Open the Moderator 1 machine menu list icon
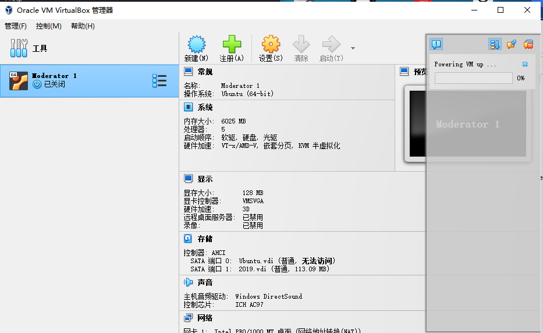This screenshot has height=333, width=543. [159, 81]
